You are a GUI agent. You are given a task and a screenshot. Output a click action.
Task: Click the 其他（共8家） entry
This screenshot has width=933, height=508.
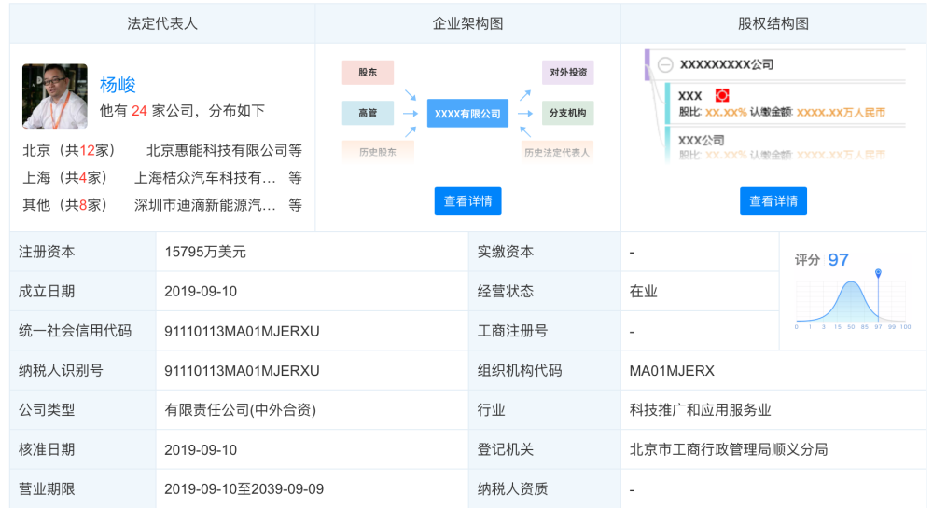pyautogui.click(x=65, y=205)
